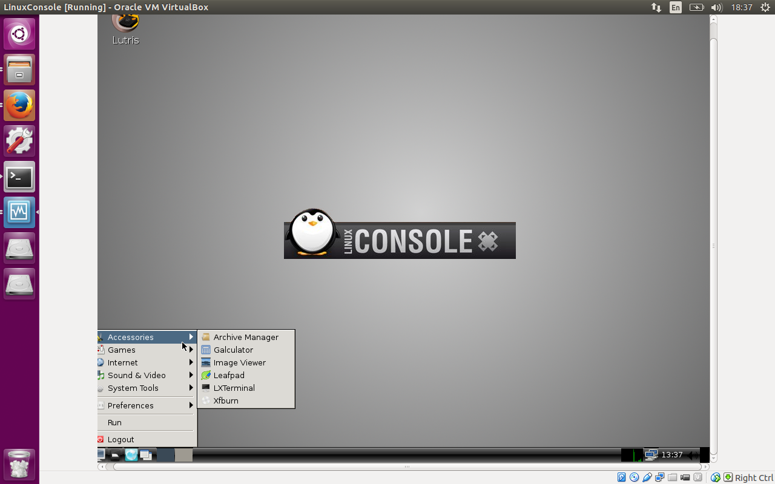Choose Run from the LXDE menu
775x484 pixels.
[147, 422]
